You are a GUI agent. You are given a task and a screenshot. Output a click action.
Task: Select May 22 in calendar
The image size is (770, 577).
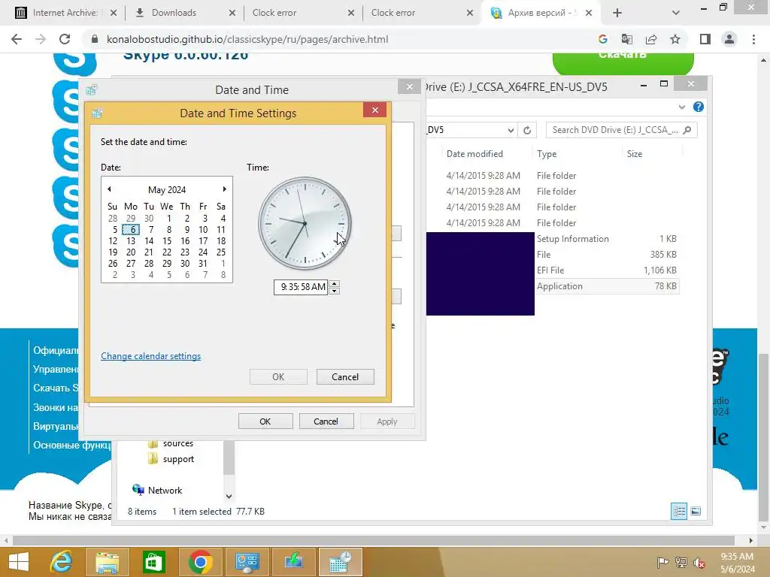pos(167,252)
